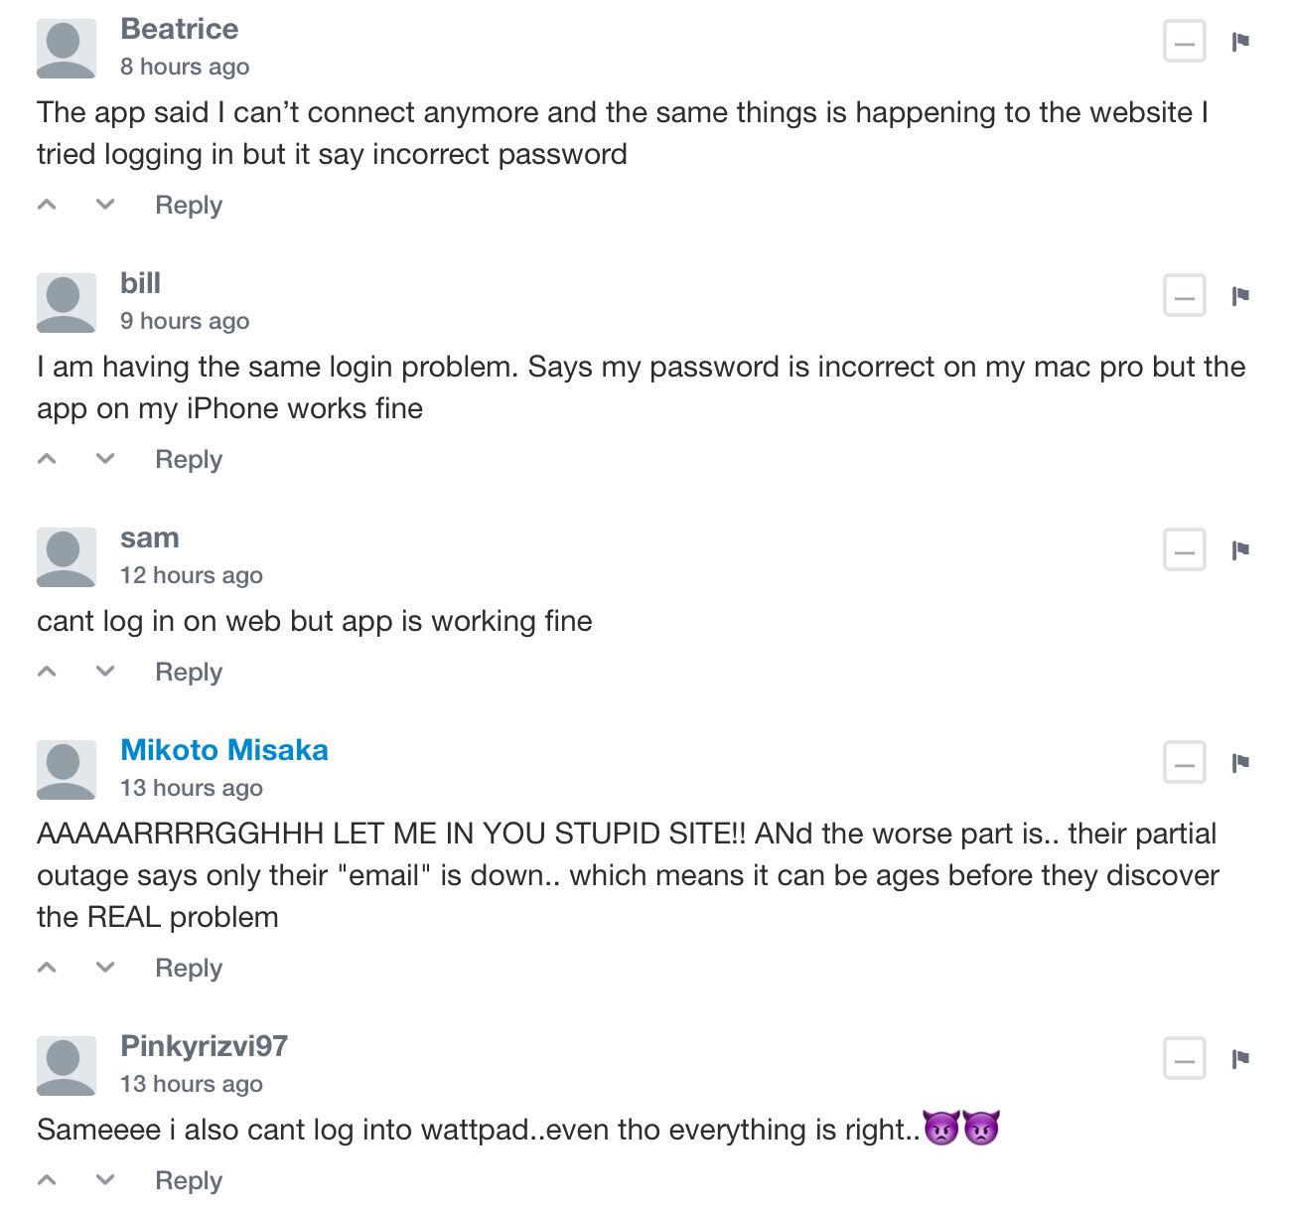Flag bill's comment
This screenshot has width=1292, height=1218.
[1240, 296]
